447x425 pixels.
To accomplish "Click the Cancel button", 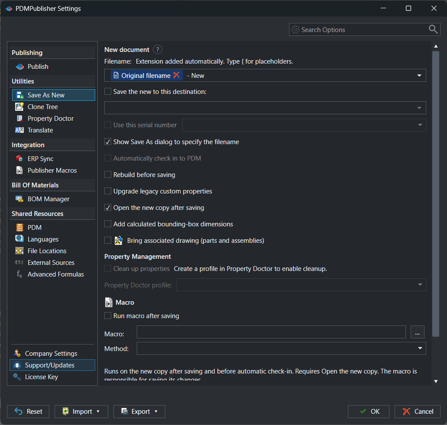I will tap(417, 411).
